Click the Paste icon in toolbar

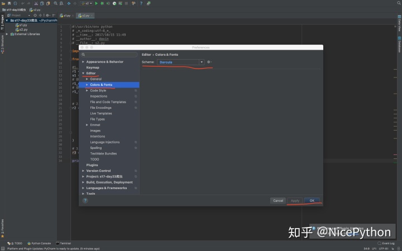tap(48, 3)
